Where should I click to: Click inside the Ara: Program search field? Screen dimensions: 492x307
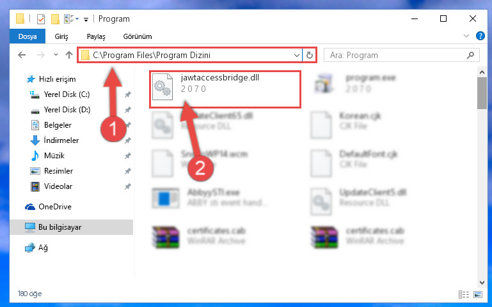[395, 56]
